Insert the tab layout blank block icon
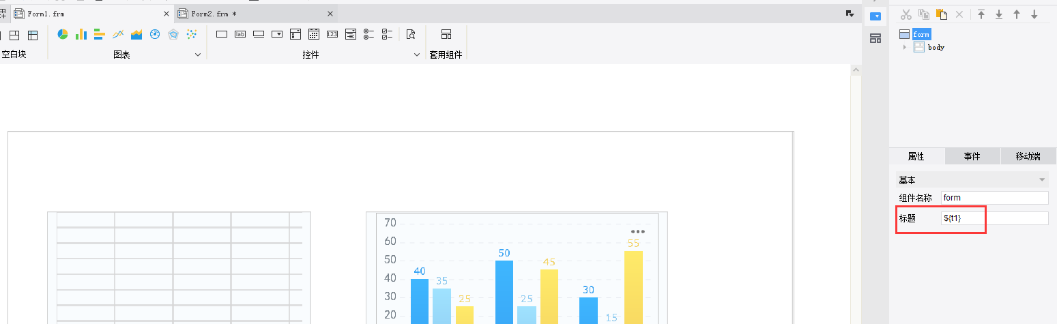This screenshot has height=324, width=1057. pyautogui.click(x=14, y=35)
